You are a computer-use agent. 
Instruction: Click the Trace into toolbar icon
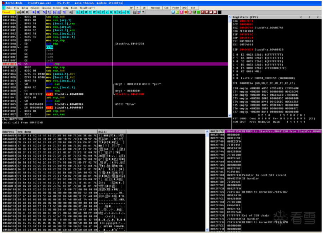[55, 12]
